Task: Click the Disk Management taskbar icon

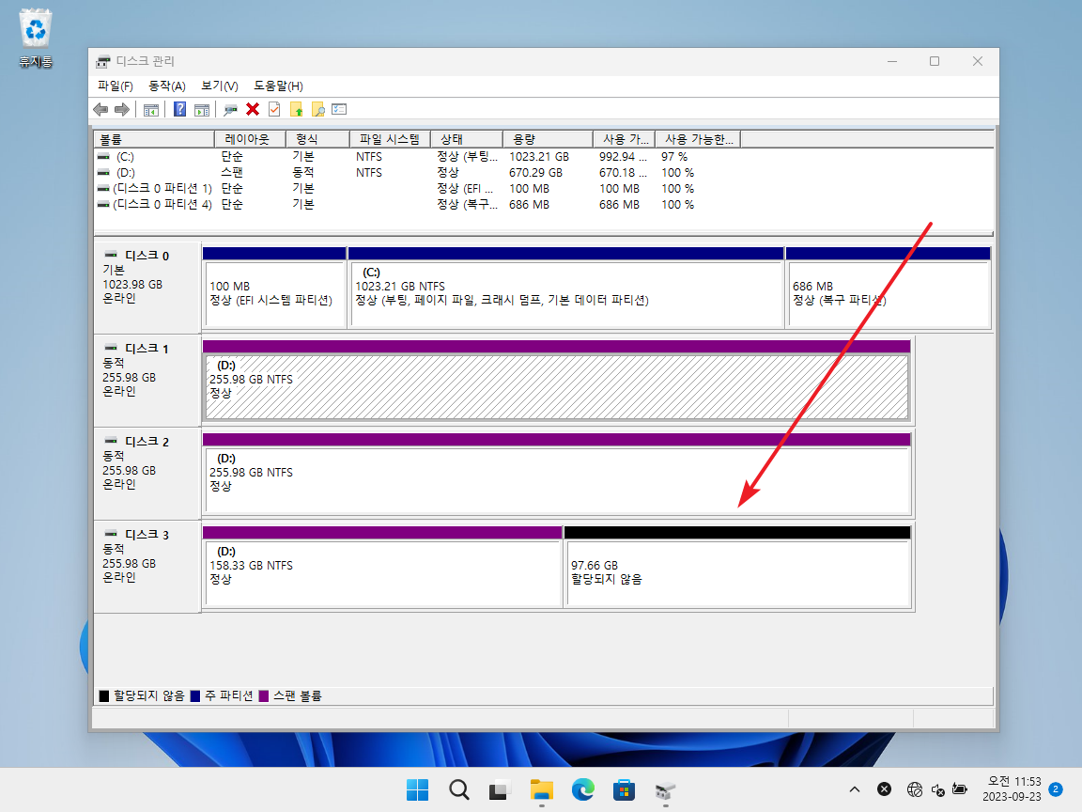Action: [665, 789]
